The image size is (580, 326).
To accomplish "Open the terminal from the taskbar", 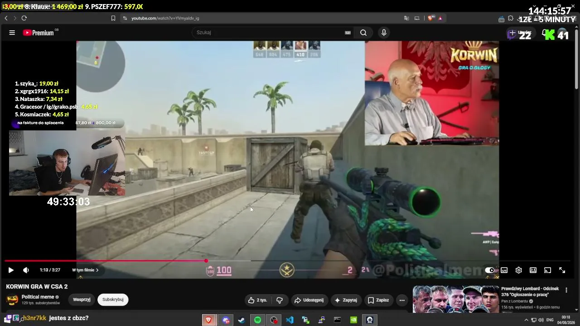I will click(338, 320).
